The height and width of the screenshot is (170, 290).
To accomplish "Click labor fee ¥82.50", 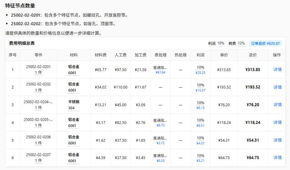I will tap(120, 122).
